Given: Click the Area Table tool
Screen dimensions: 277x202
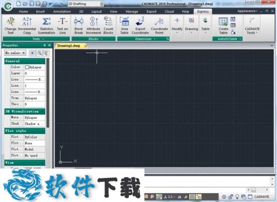Looking at the screenshot, I should pos(124,26).
